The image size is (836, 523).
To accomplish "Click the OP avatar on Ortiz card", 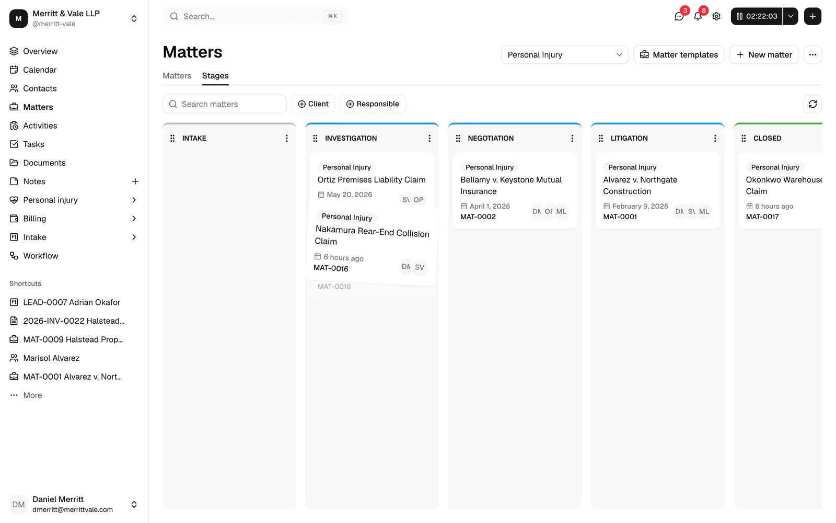I will tap(419, 200).
